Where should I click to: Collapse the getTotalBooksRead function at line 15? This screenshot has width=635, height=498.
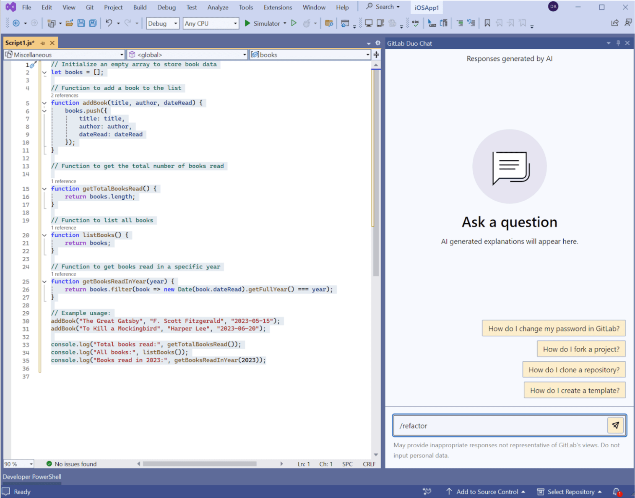coord(44,188)
